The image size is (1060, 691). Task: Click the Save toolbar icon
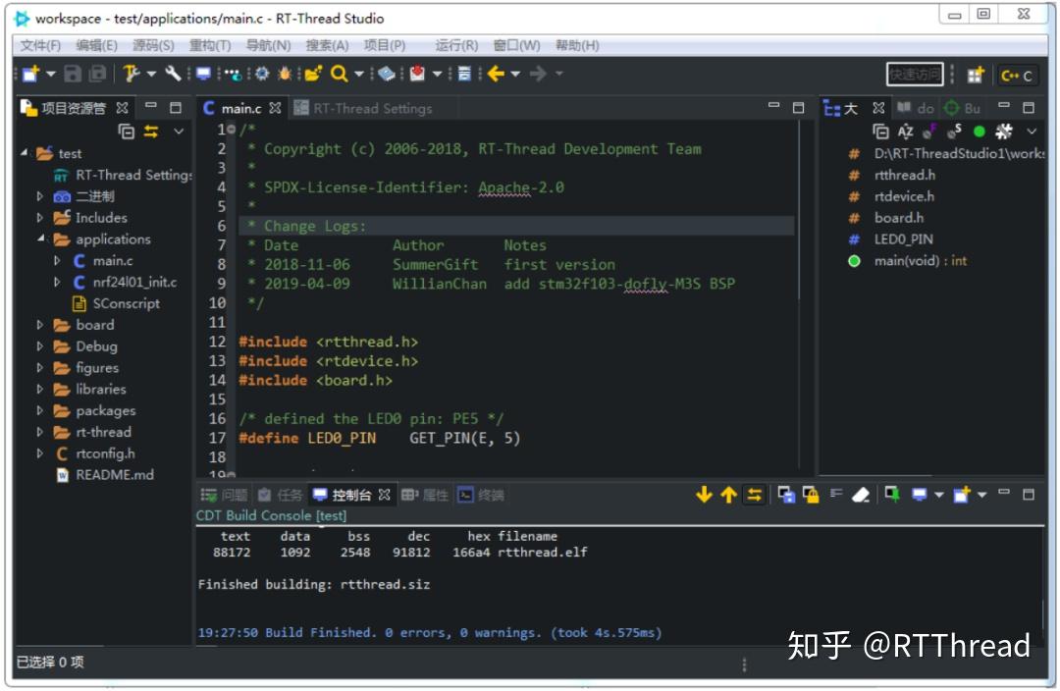73,74
